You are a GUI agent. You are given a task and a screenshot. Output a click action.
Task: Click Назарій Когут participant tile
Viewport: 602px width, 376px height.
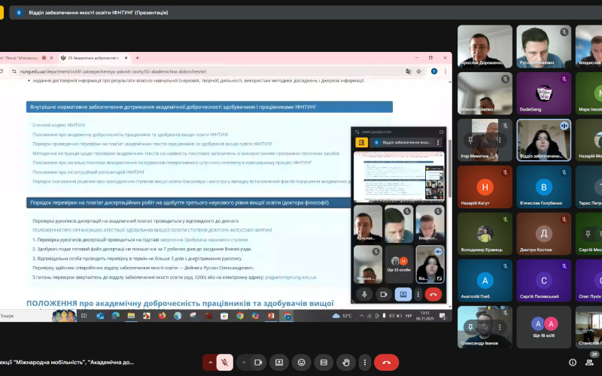485,186
